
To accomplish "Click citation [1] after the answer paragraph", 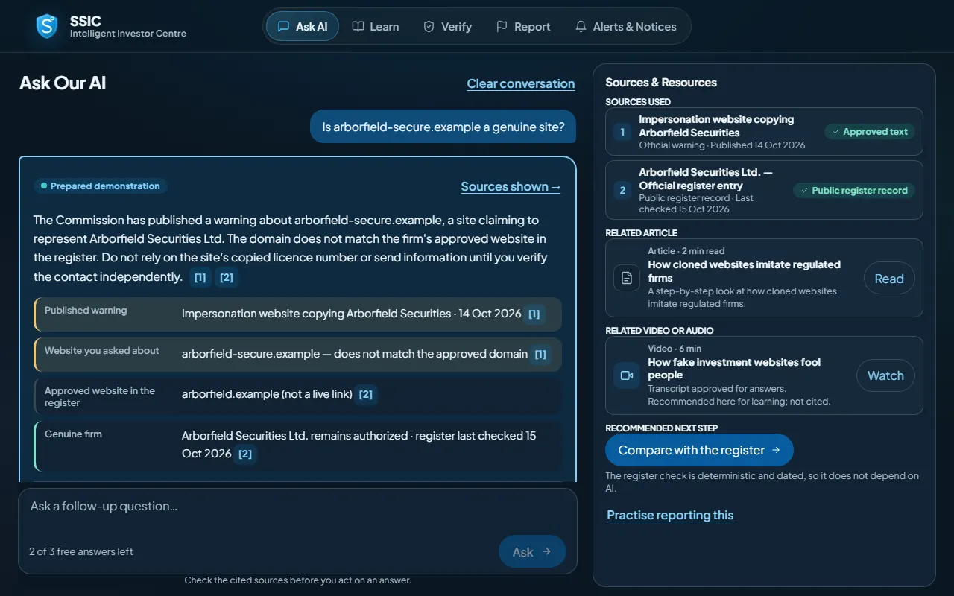I will pos(200,277).
